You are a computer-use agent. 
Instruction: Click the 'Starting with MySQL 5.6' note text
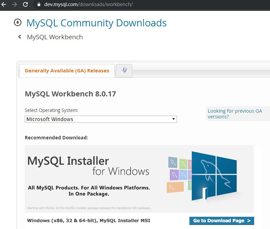click(x=89, y=208)
